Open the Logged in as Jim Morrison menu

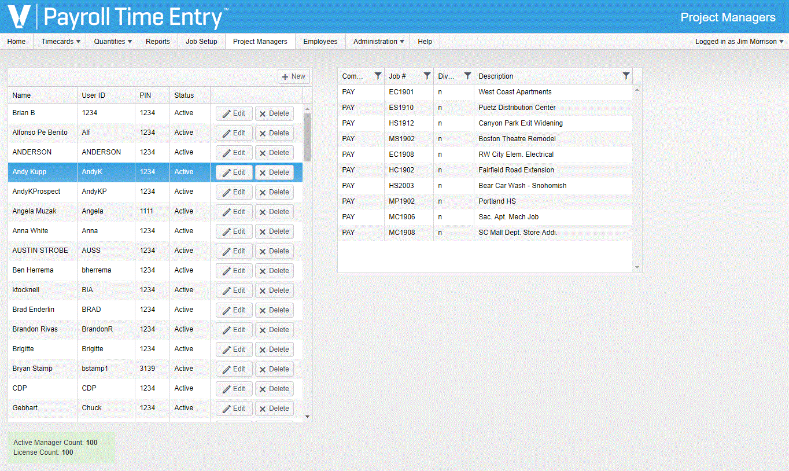[739, 42]
